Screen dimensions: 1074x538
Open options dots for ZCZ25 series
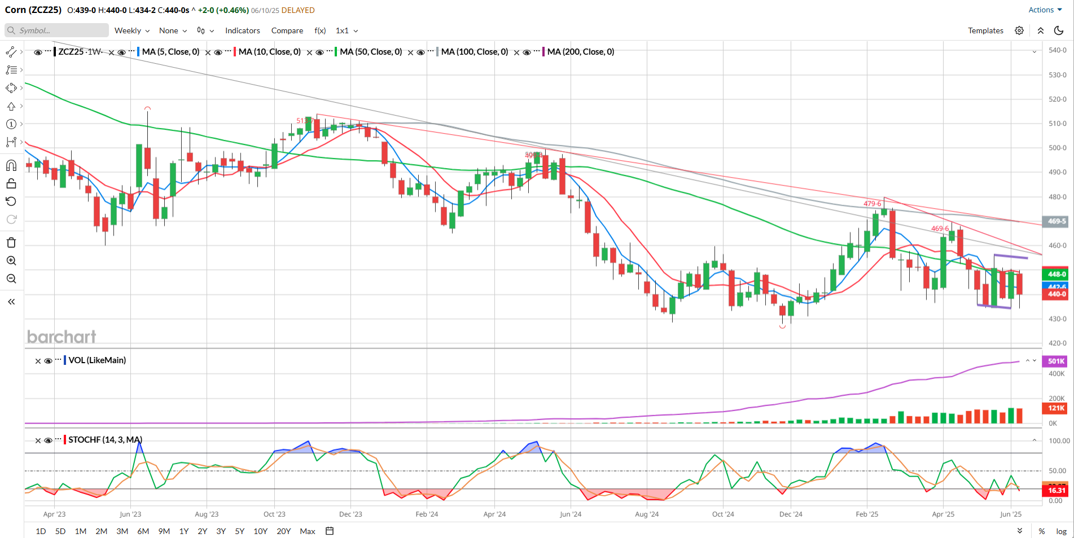pyautogui.click(x=48, y=51)
